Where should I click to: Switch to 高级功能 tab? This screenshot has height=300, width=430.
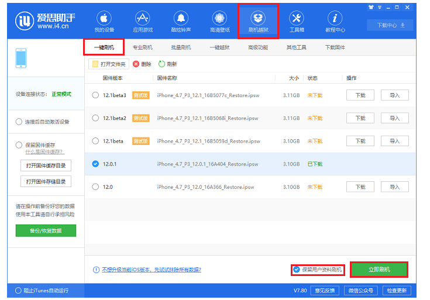tap(258, 47)
